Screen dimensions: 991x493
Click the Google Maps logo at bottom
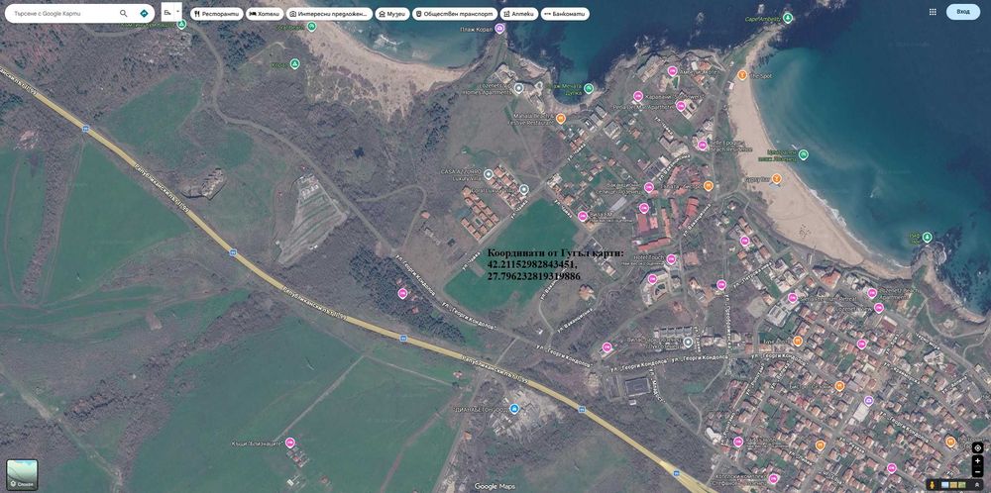coord(495,486)
